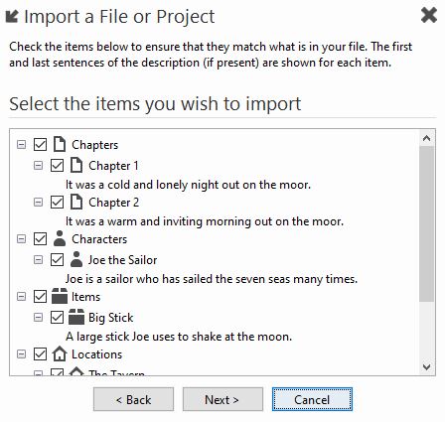The image size is (445, 422).
Task: Click the Chapter 2 page icon
Action: pos(76,202)
